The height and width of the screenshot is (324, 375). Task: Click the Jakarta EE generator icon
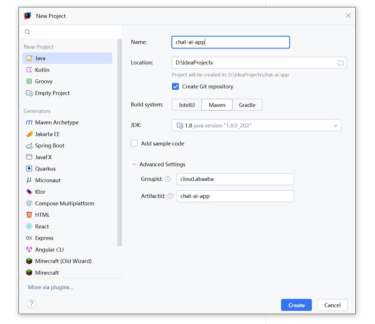click(x=29, y=134)
